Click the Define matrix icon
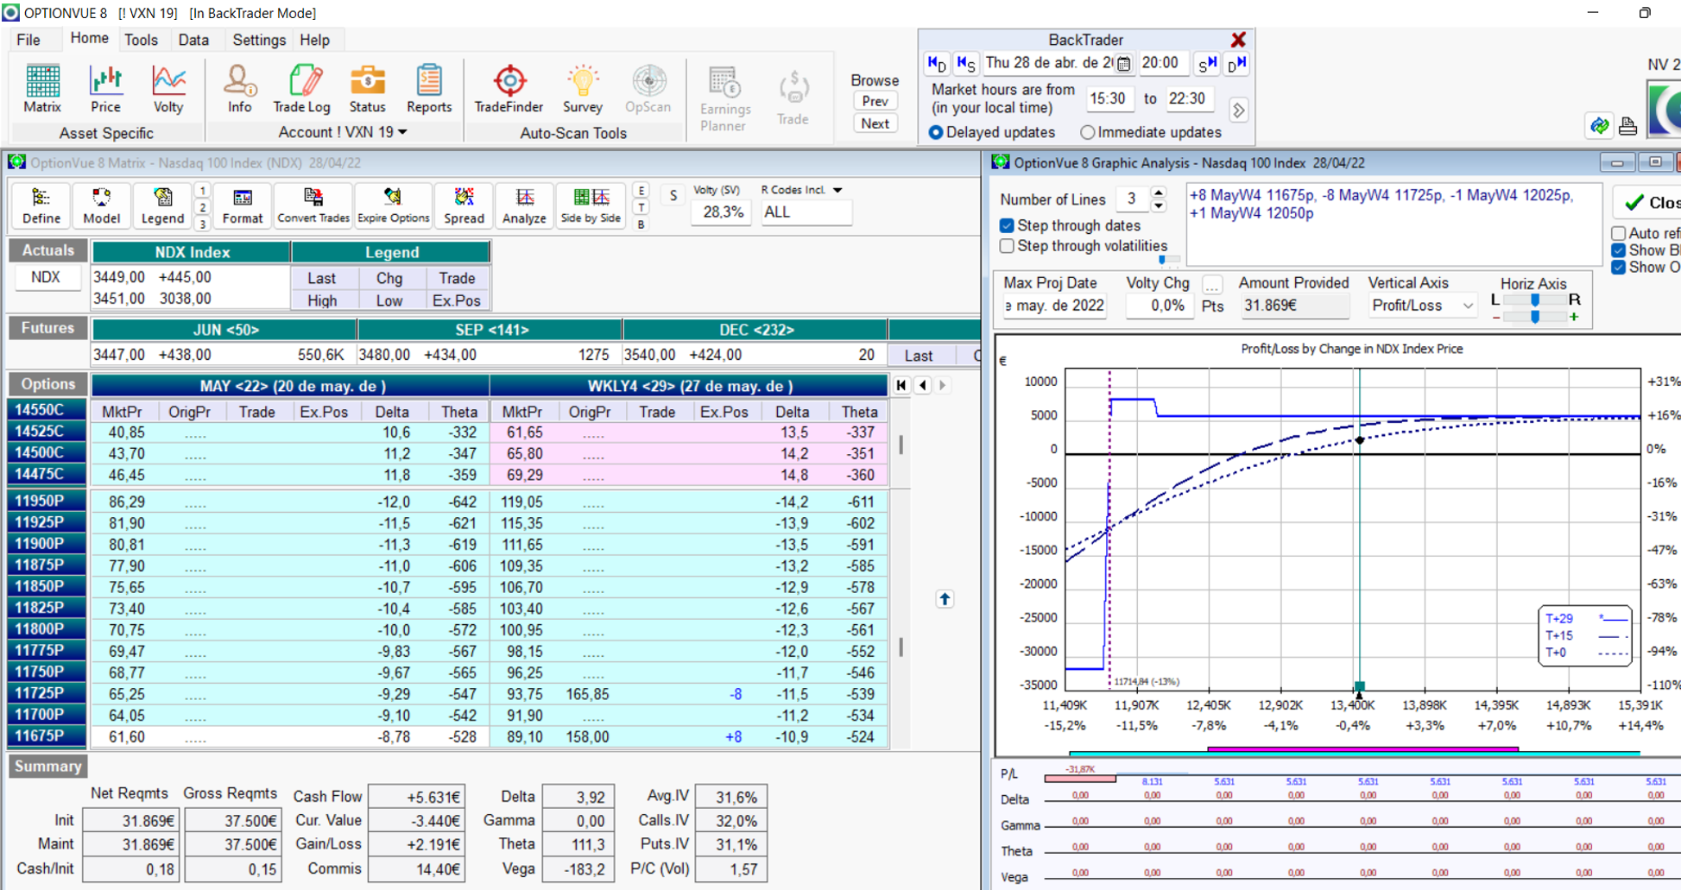This screenshot has width=1681, height=890. click(x=41, y=206)
